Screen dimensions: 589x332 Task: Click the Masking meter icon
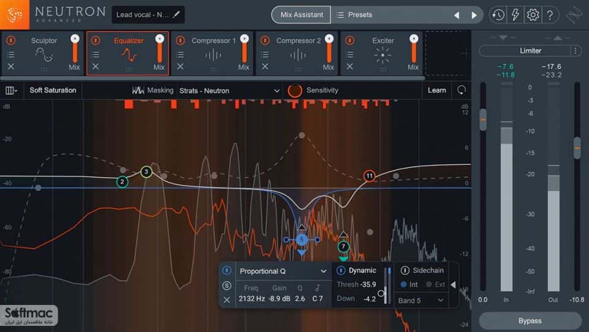click(138, 90)
